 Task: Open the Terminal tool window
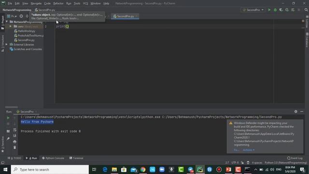click(x=76, y=158)
